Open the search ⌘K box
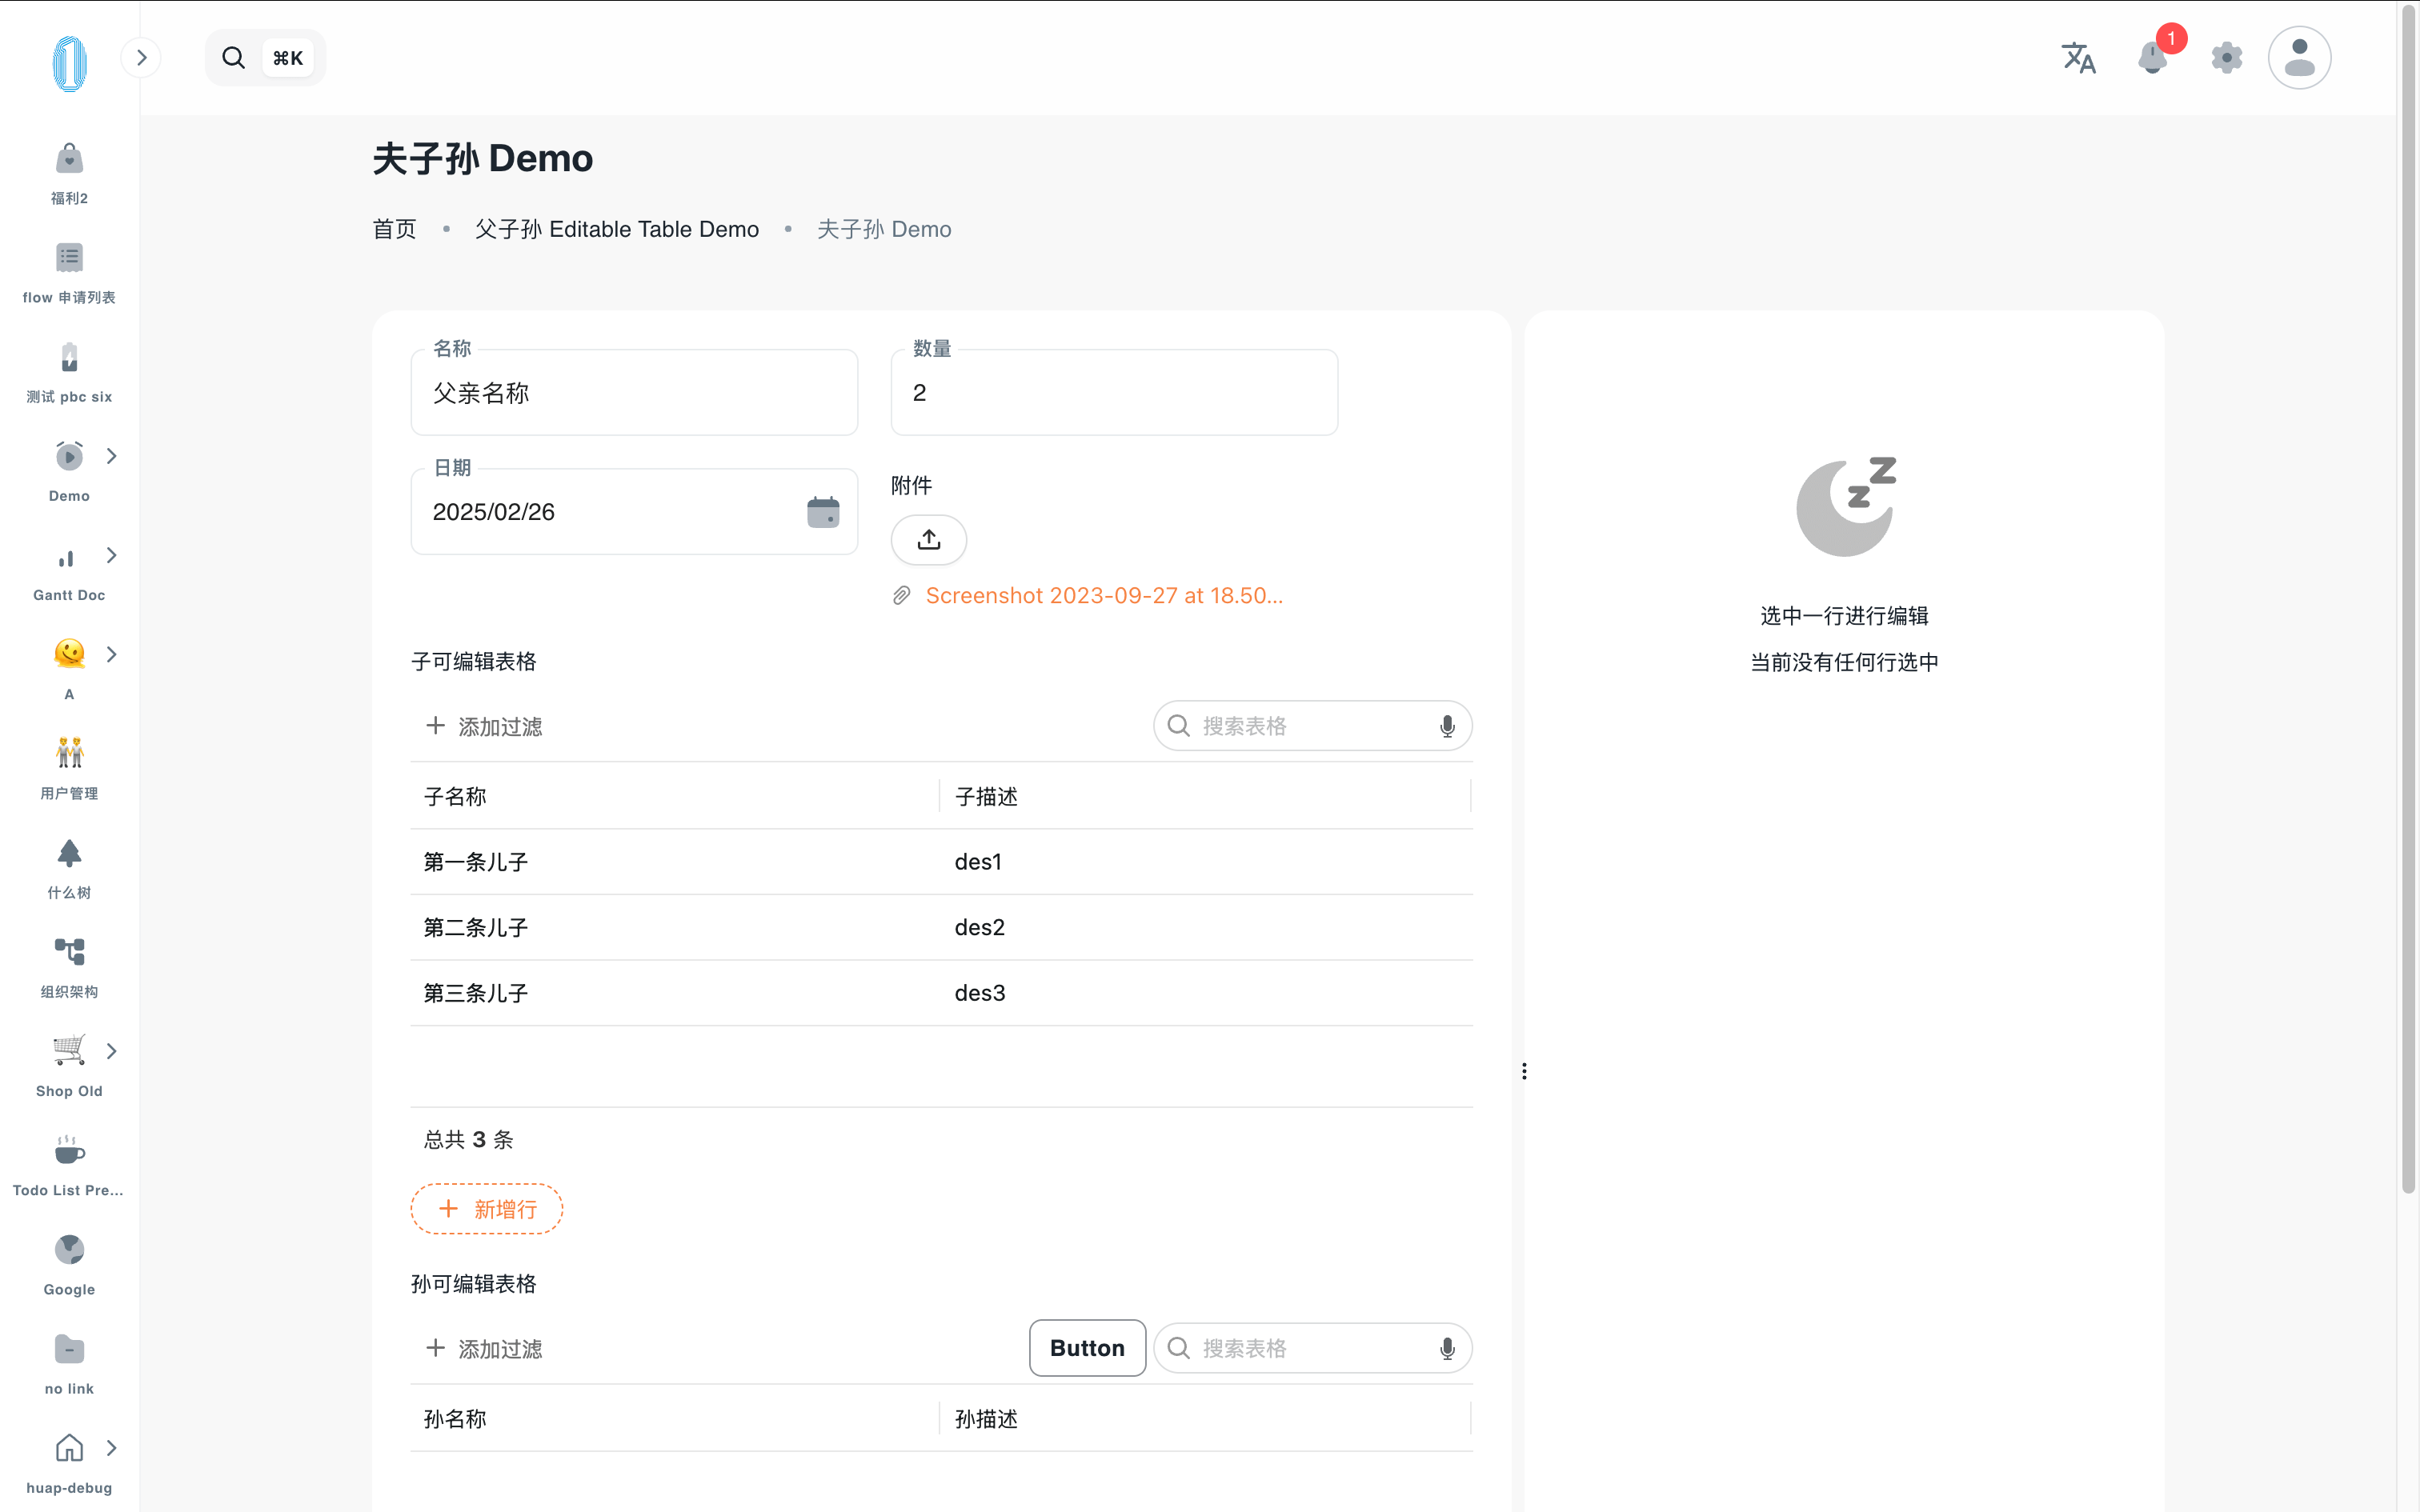2420x1512 pixels. (x=265, y=58)
